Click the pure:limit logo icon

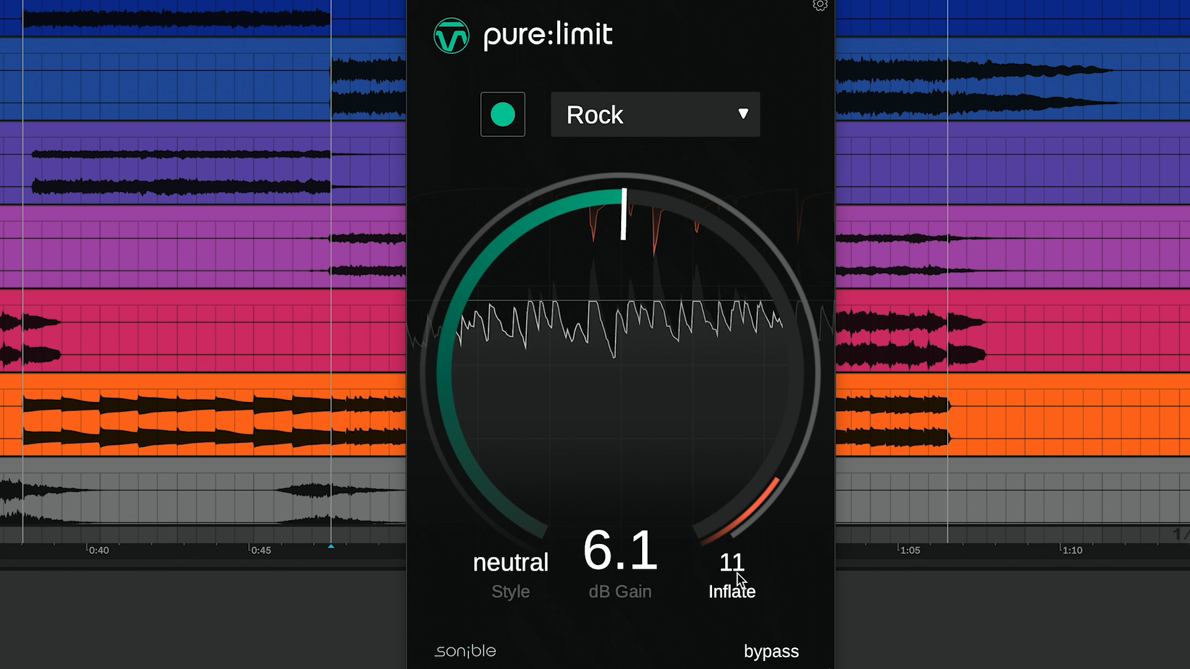click(451, 35)
